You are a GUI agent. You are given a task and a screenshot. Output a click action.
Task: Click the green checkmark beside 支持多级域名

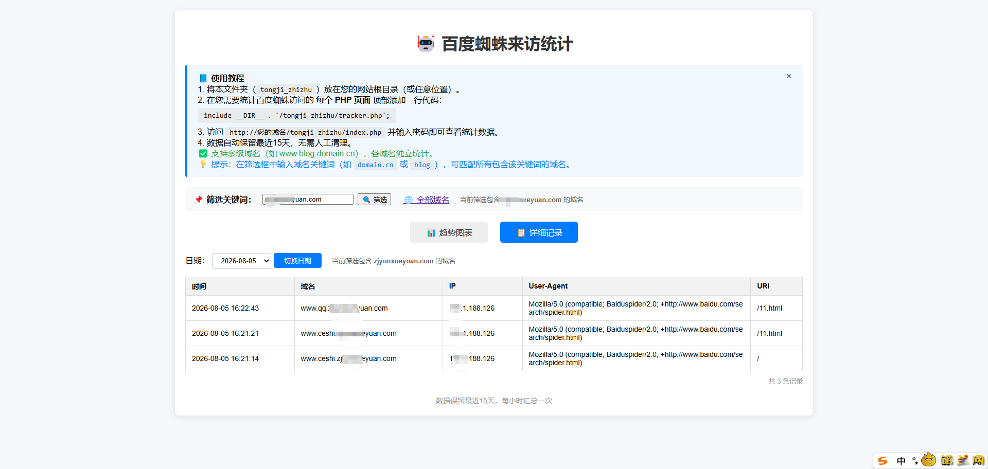coord(203,154)
